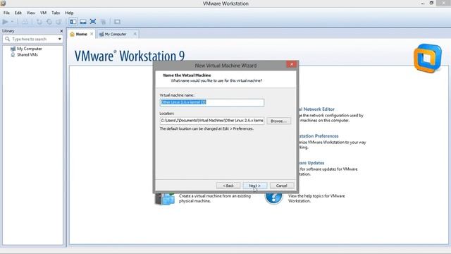Open the Virtual Network Editor link
451x254 pixels.
(316, 109)
